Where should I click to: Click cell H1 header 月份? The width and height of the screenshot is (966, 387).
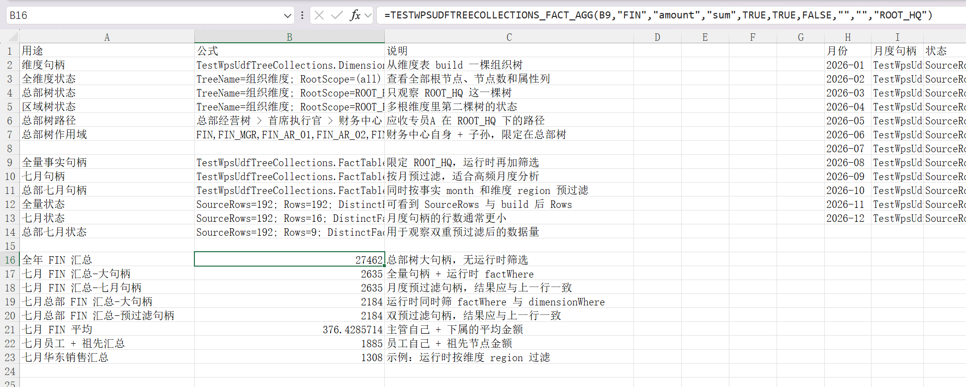[x=848, y=51]
